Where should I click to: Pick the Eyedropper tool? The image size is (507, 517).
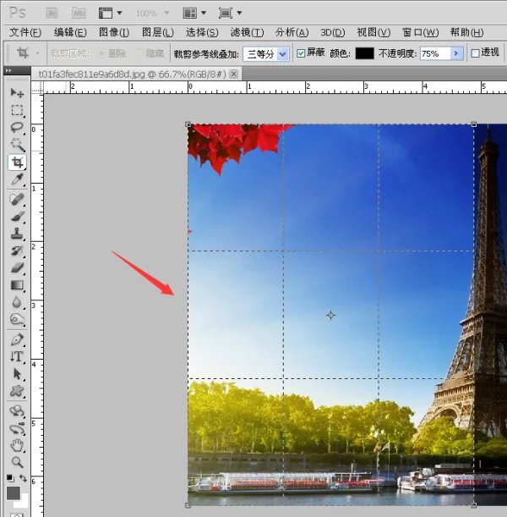16,180
